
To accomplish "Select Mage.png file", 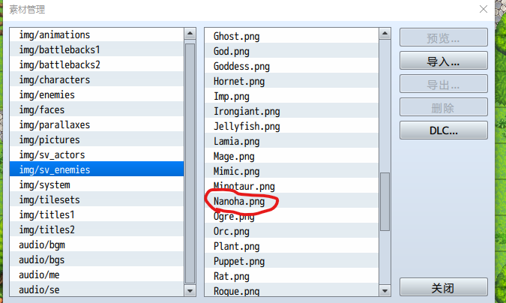I will pos(292,156).
